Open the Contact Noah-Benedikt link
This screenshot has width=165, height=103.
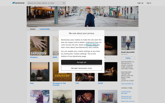coord(126,93)
